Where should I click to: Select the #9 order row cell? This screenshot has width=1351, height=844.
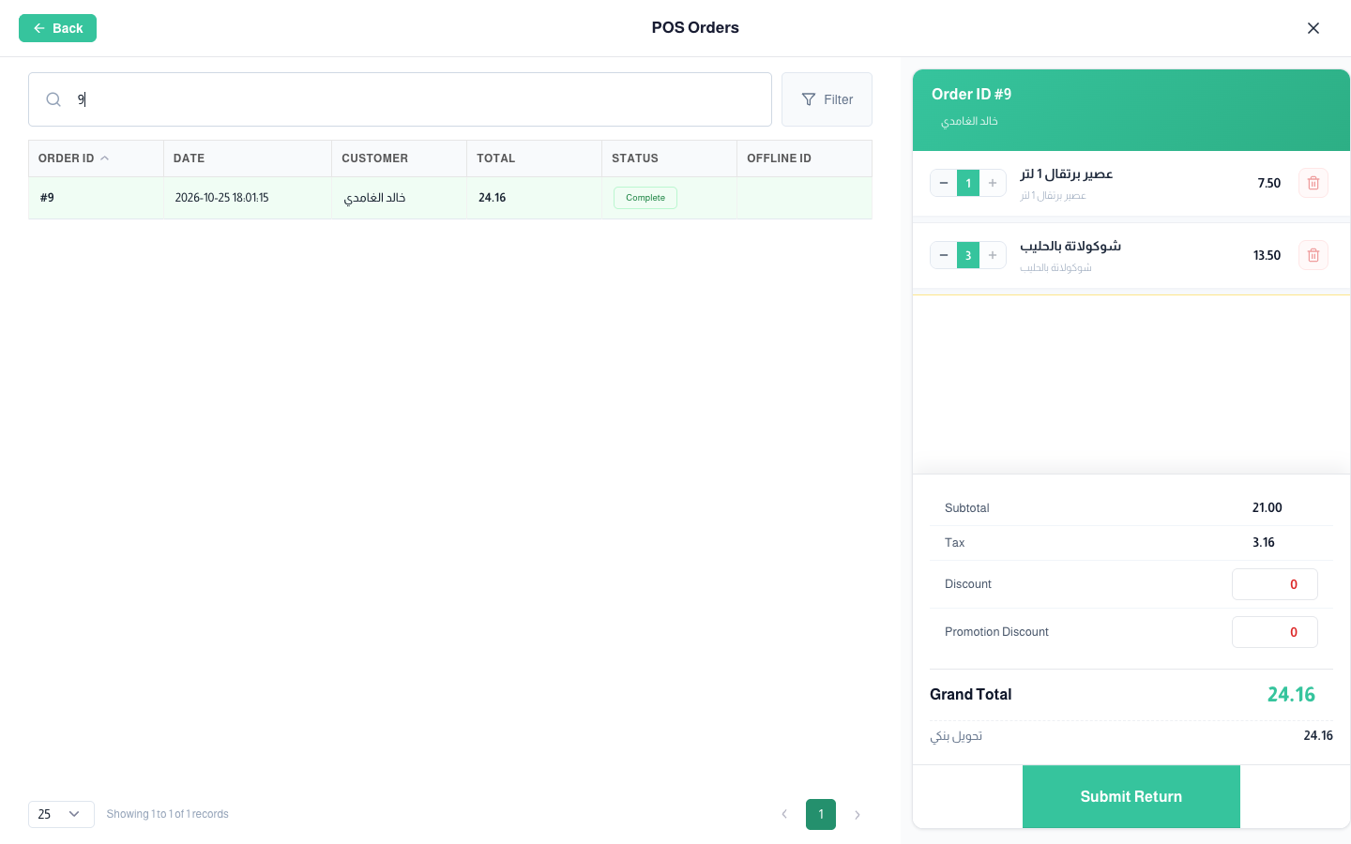click(x=96, y=198)
